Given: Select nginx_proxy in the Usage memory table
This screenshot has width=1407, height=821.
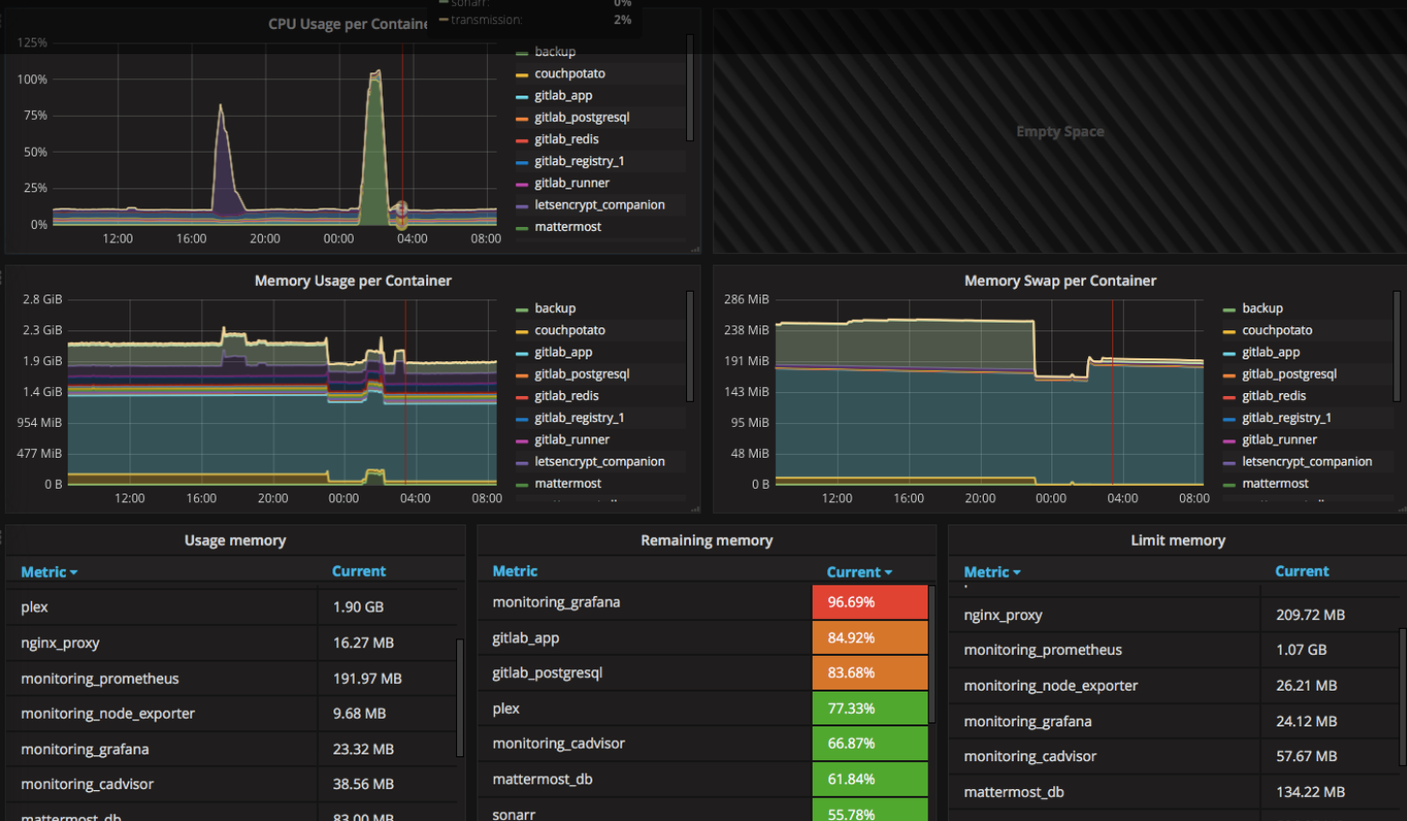Looking at the screenshot, I should (x=60, y=642).
